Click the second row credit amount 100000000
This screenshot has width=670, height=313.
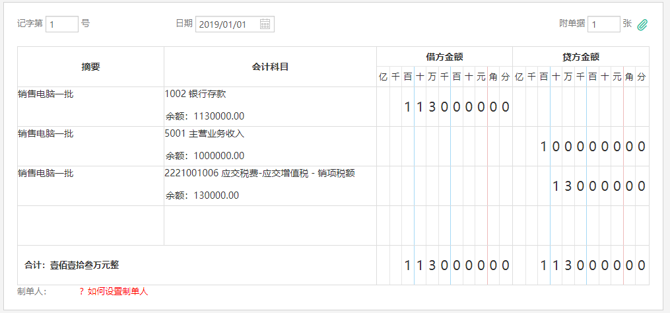coord(592,147)
